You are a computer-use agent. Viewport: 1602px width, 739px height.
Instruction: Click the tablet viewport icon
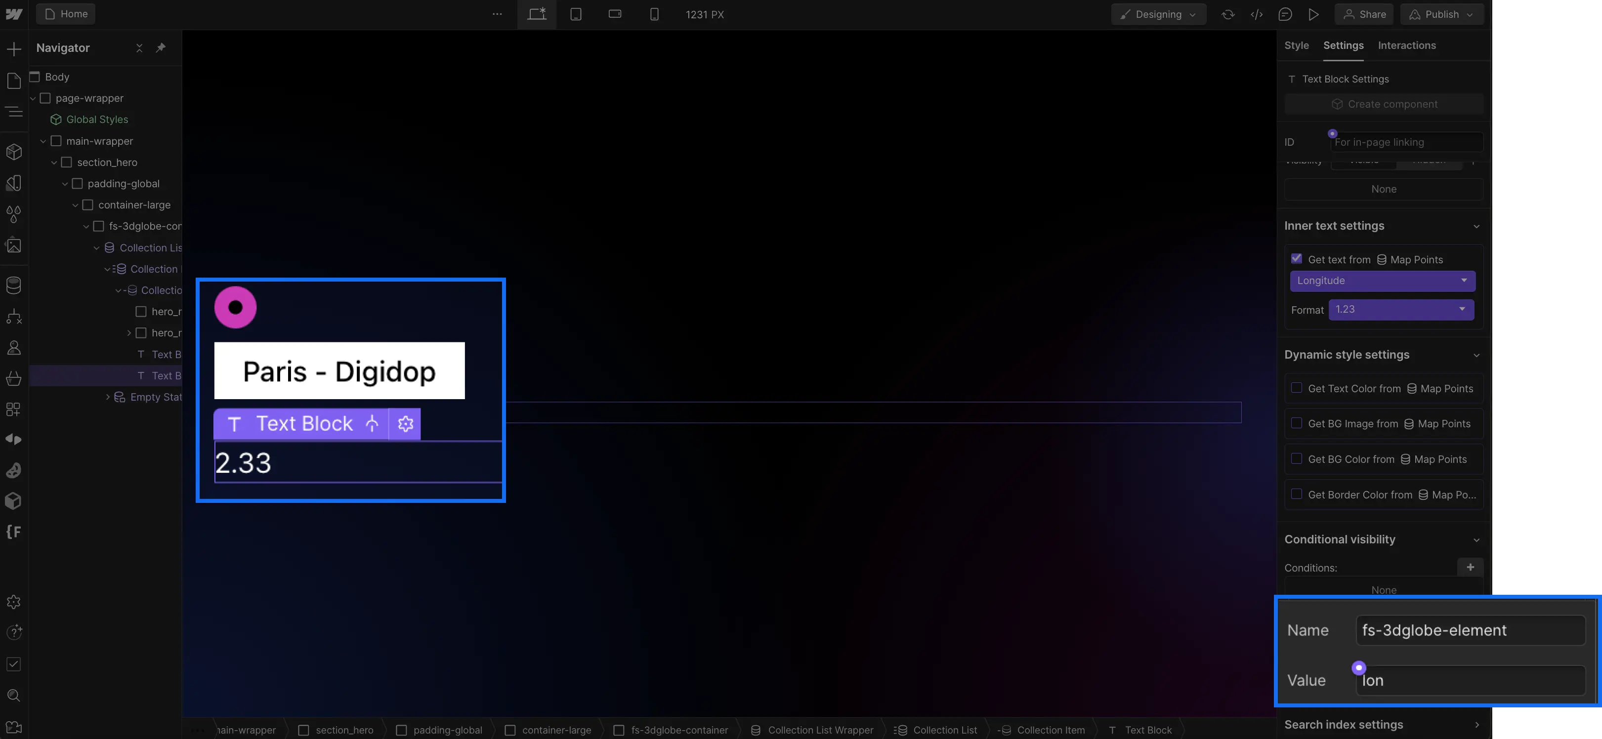[x=575, y=14]
